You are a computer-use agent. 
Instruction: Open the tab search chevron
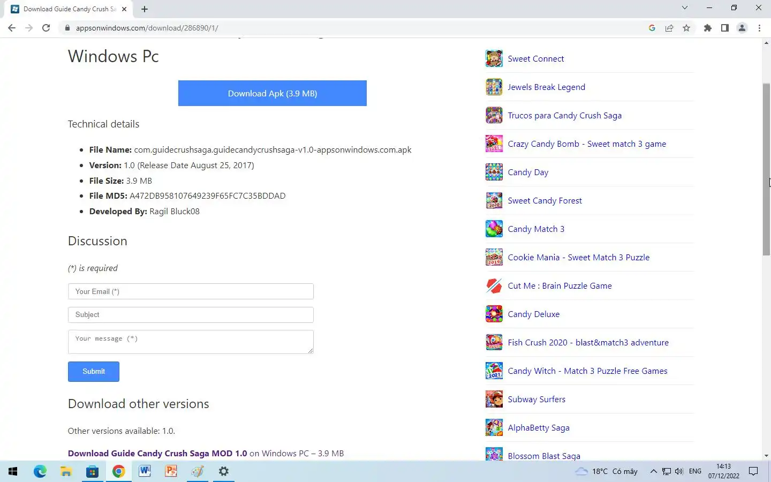point(684,7)
